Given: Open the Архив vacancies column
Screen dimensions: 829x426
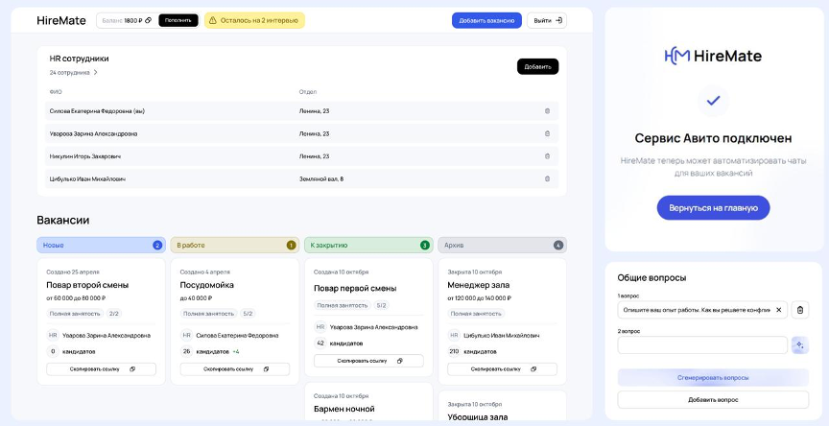Looking at the screenshot, I should 502,246.
